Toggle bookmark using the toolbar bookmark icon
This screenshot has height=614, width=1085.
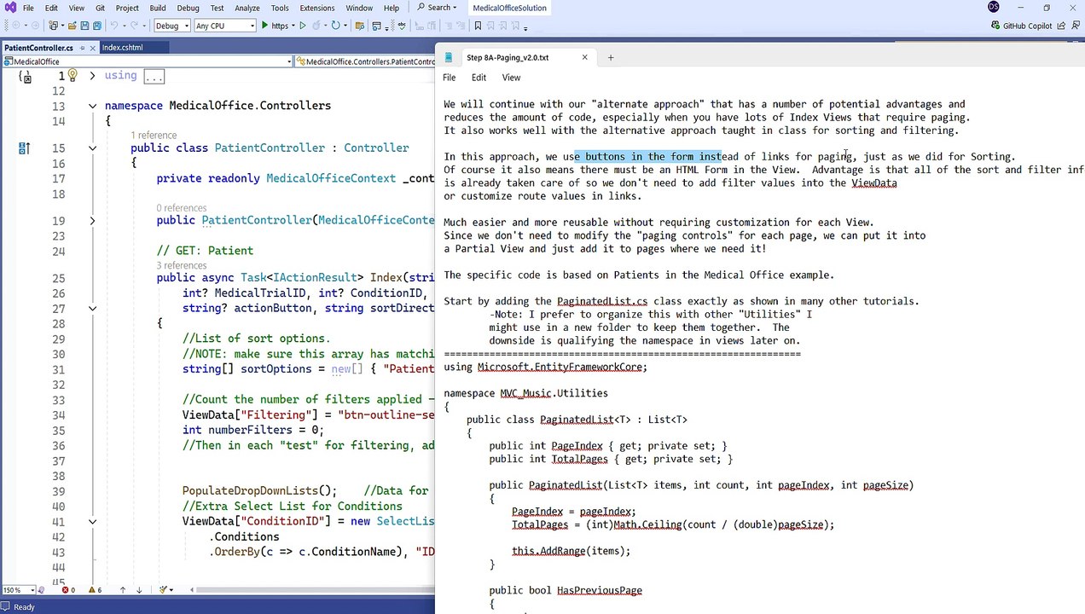478,26
